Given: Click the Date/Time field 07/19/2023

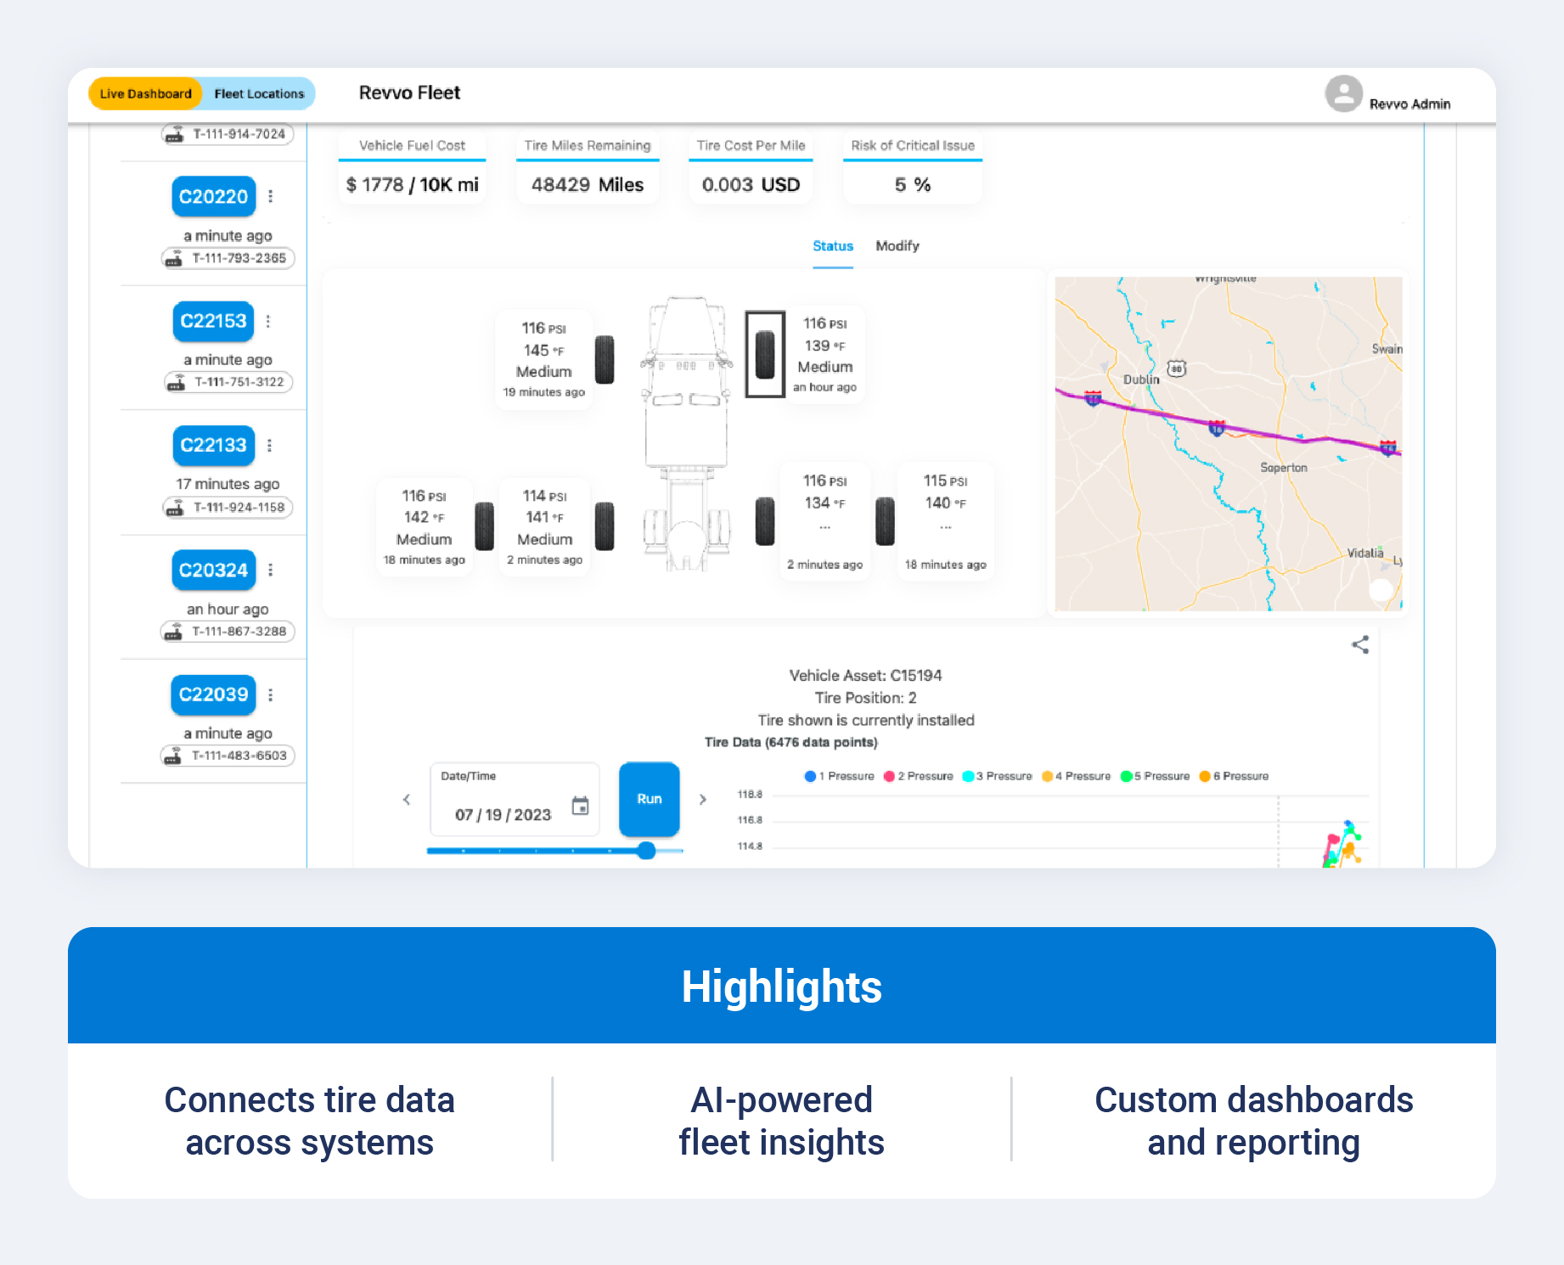Looking at the screenshot, I should (x=515, y=800).
